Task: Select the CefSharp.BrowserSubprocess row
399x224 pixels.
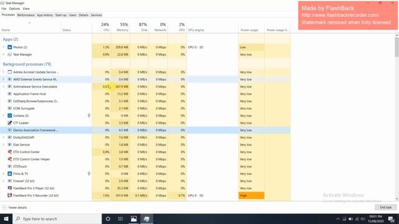Action: 145,101
